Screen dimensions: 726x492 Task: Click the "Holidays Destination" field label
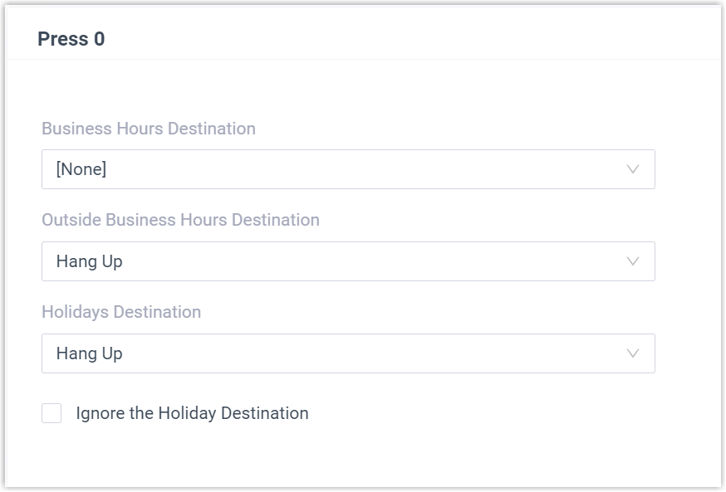pos(121,312)
